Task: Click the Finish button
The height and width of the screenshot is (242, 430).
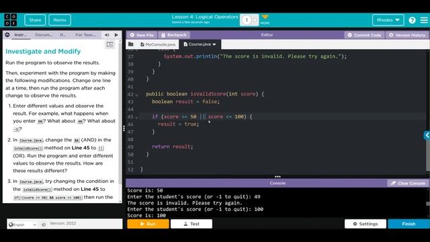Action: [408, 224]
